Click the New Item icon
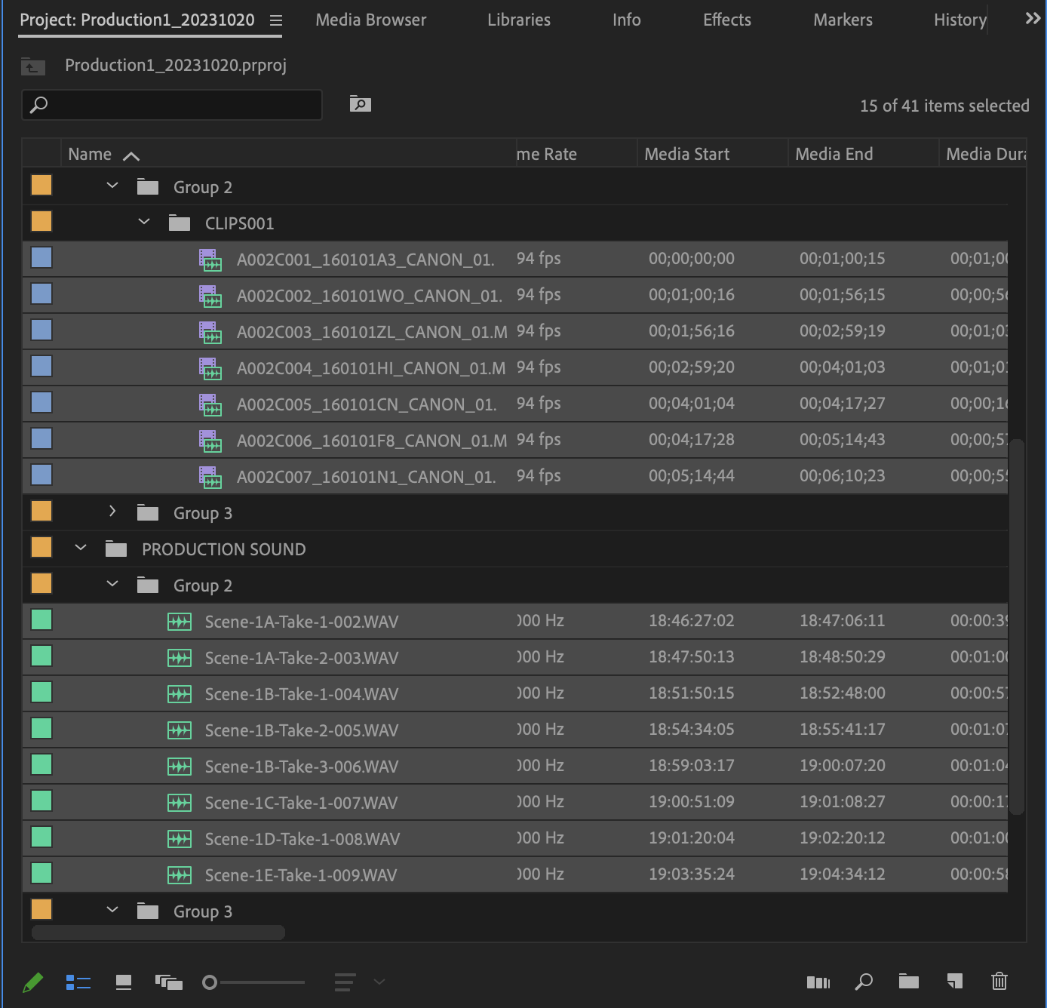The width and height of the screenshot is (1047, 1008). 954,982
